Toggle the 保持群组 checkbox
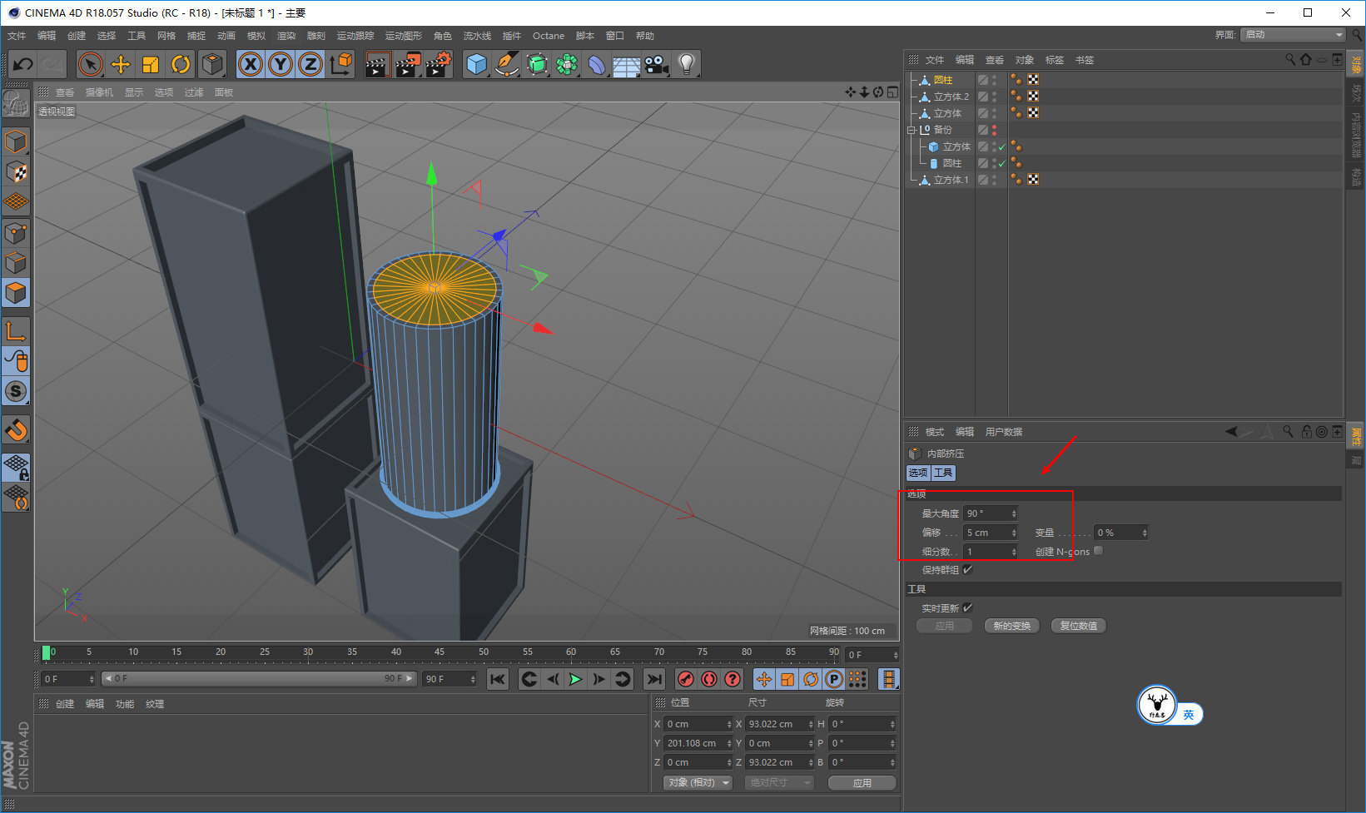Image resolution: width=1366 pixels, height=813 pixels. [x=968, y=570]
